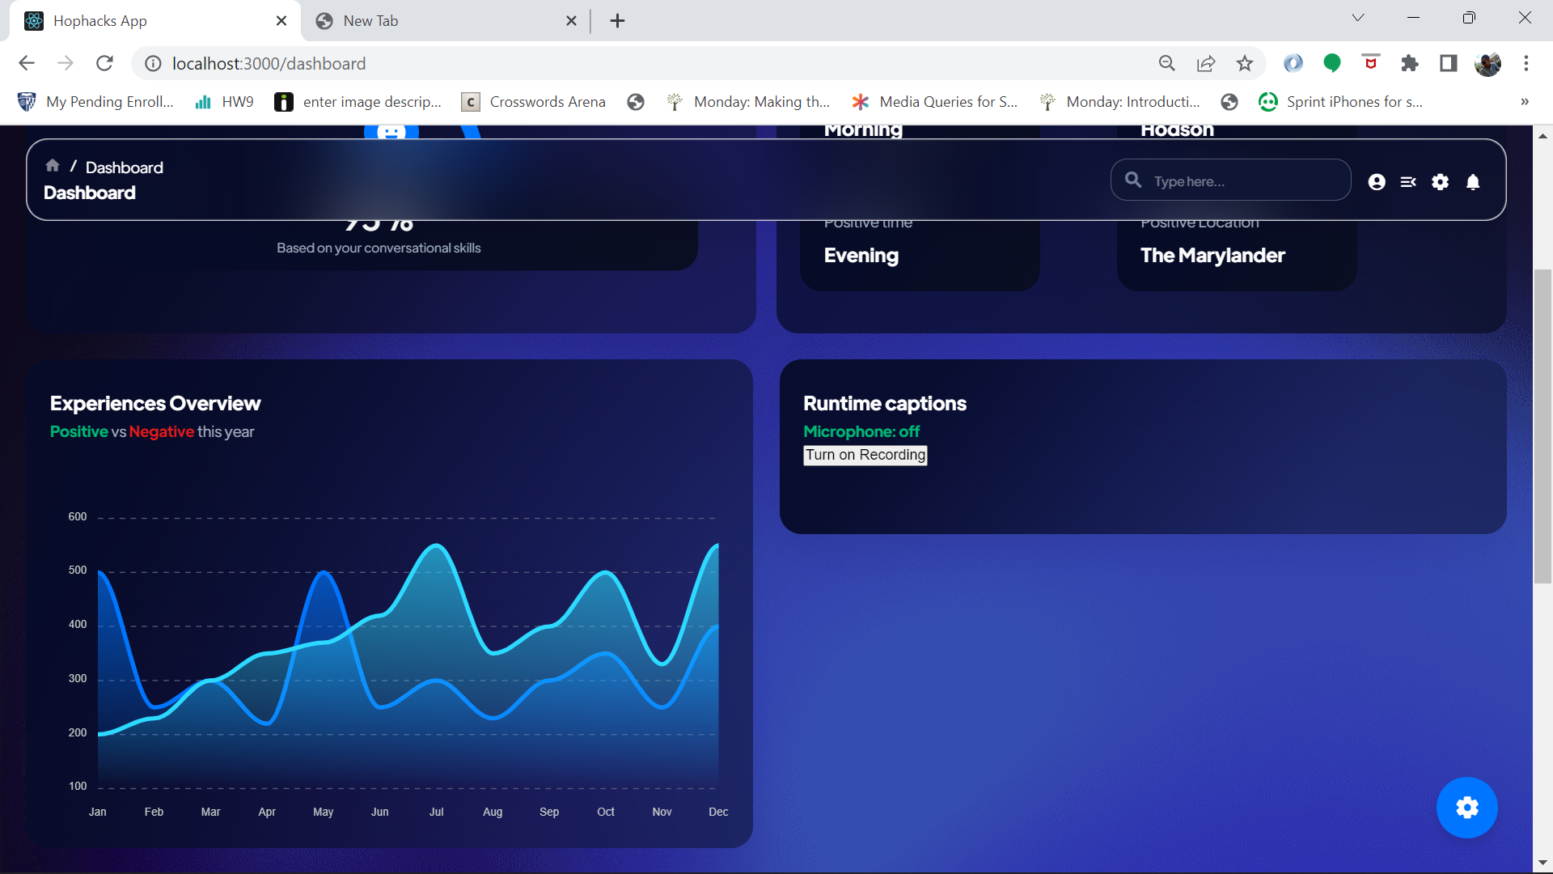Open the user profile icon in navbar
This screenshot has height=874, width=1553.
[x=1377, y=182]
